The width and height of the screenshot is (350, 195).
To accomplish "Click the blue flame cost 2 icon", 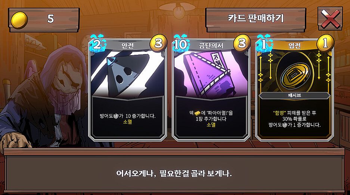I will [x=97, y=44].
